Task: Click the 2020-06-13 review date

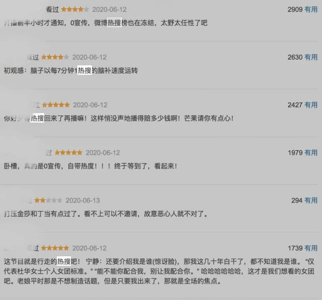Action: 83,200
